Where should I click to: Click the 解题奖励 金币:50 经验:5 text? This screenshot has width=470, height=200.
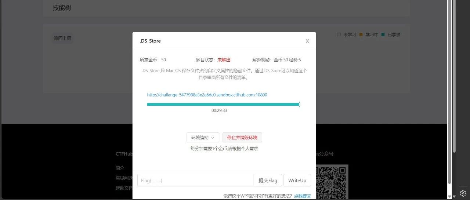point(276,60)
